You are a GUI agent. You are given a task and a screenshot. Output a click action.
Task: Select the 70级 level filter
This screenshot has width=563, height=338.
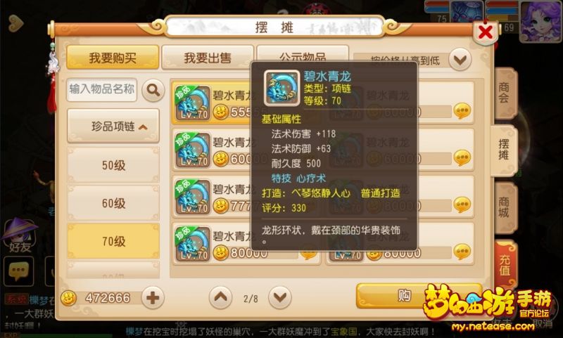(113, 241)
